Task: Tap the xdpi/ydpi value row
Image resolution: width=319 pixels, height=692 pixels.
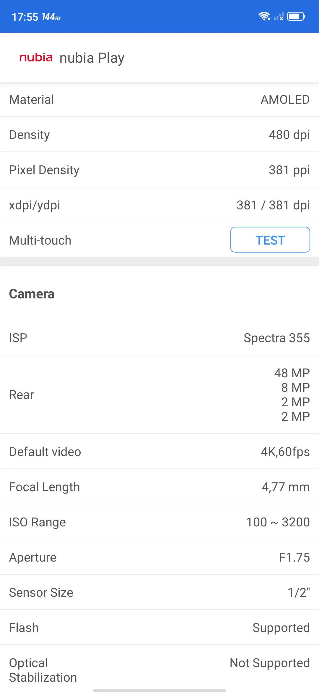Action: [x=159, y=205]
